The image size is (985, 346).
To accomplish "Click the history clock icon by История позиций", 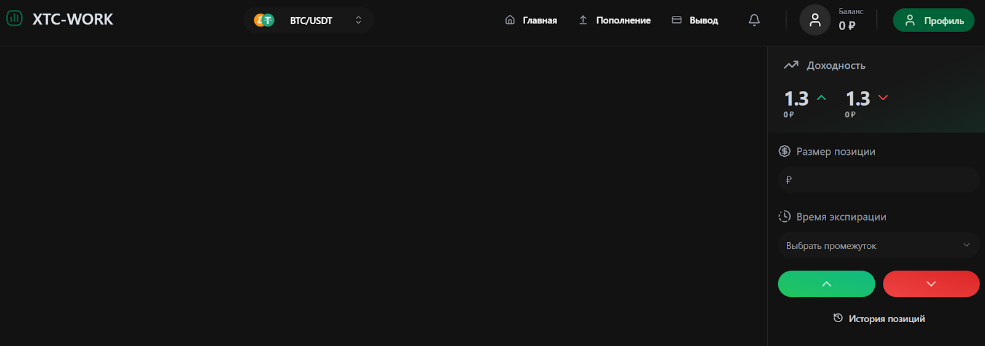I will click(838, 318).
